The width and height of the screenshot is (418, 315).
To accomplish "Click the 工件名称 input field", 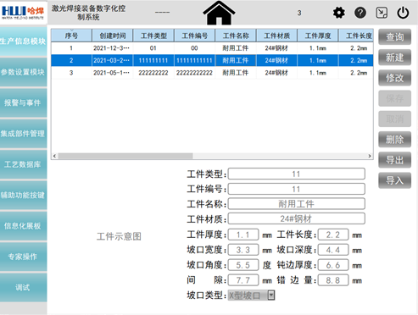I will (x=296, y=204).
